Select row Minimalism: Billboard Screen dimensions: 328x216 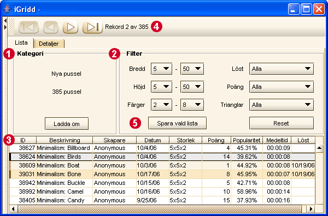coord(162,148)
